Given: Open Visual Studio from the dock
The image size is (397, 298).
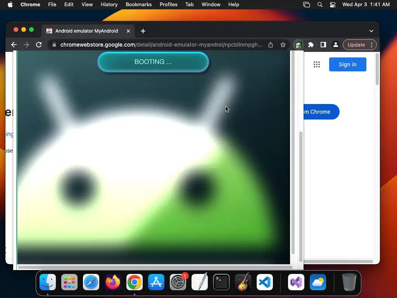Looking at the screenshot, I should click(x=296, y=282).
